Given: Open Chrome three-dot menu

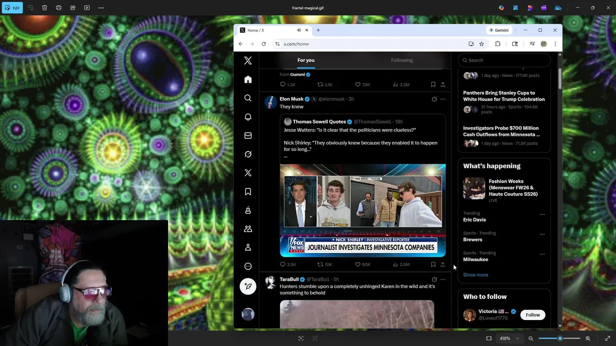Looking at the screenshot, I should (x=555, y=44).
